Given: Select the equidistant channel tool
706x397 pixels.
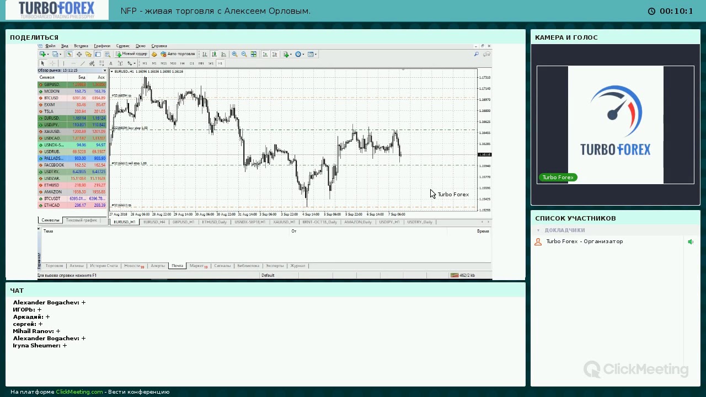Looking at the screenshot, I should (x=92, y=63).
